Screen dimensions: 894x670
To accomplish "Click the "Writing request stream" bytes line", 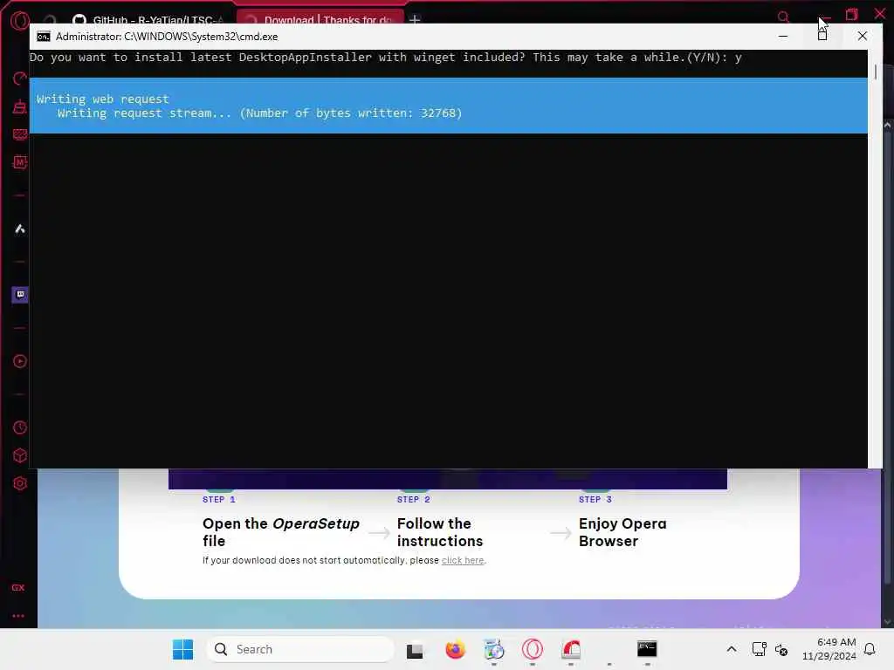I will [259, 113].
